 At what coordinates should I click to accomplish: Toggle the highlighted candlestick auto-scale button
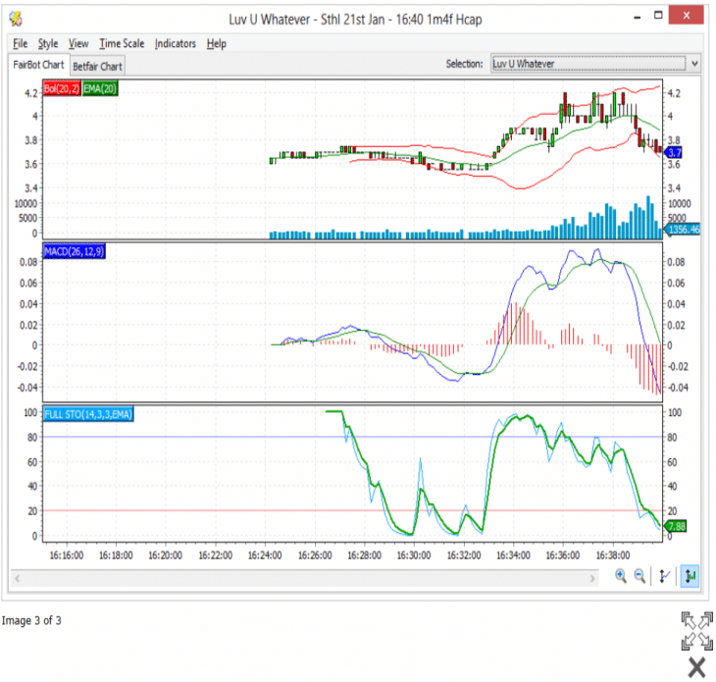[690, 576]
